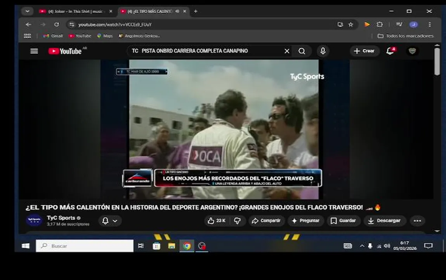The image size is (446, 280).
Task: Dislike the video
Action: 237,221
